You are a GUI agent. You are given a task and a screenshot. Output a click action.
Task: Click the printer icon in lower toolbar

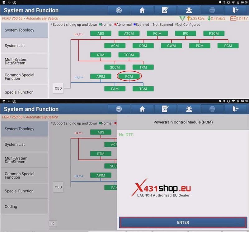(212, 109)
